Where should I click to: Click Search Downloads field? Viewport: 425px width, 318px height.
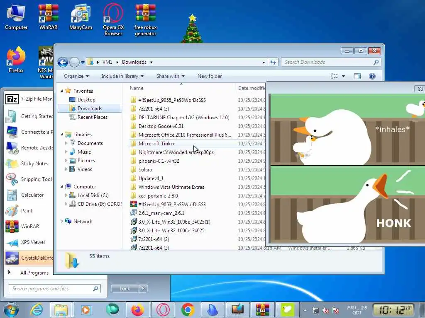(331, 62)
